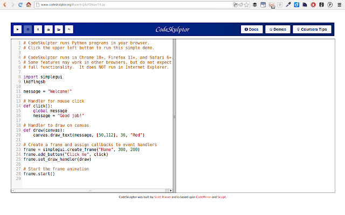Reset the editor with the undo arrow icon
The width and height of the screenshot is (345, 215).
[x=69, y=30]
